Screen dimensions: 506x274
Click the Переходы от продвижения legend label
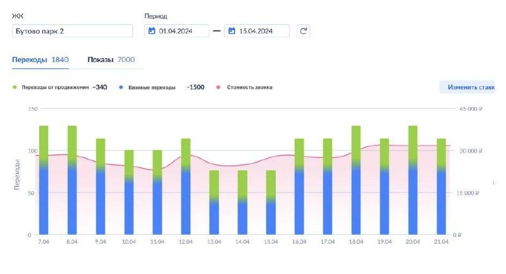(55, 87)
